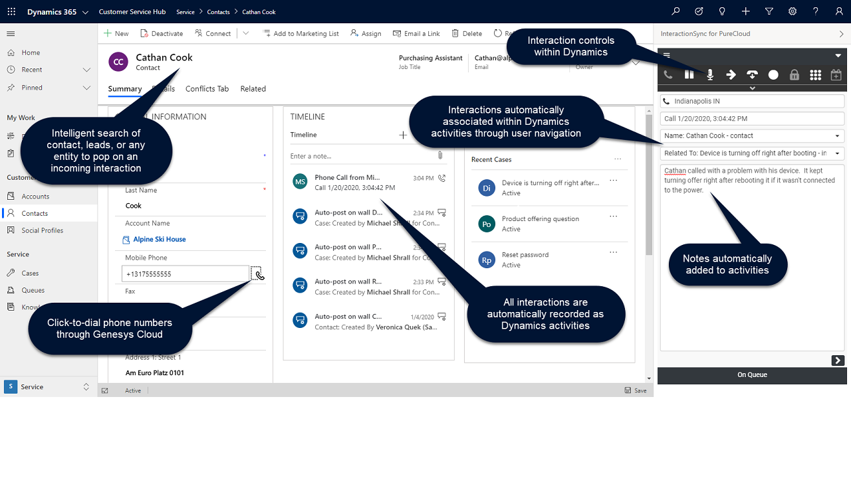The width and height of the screenshot is (851, 478).
Task: Switch to the Related tab
Action: (253, 89)
